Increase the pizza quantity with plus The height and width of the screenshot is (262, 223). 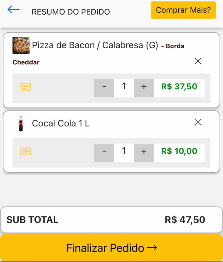coord(144,88)
